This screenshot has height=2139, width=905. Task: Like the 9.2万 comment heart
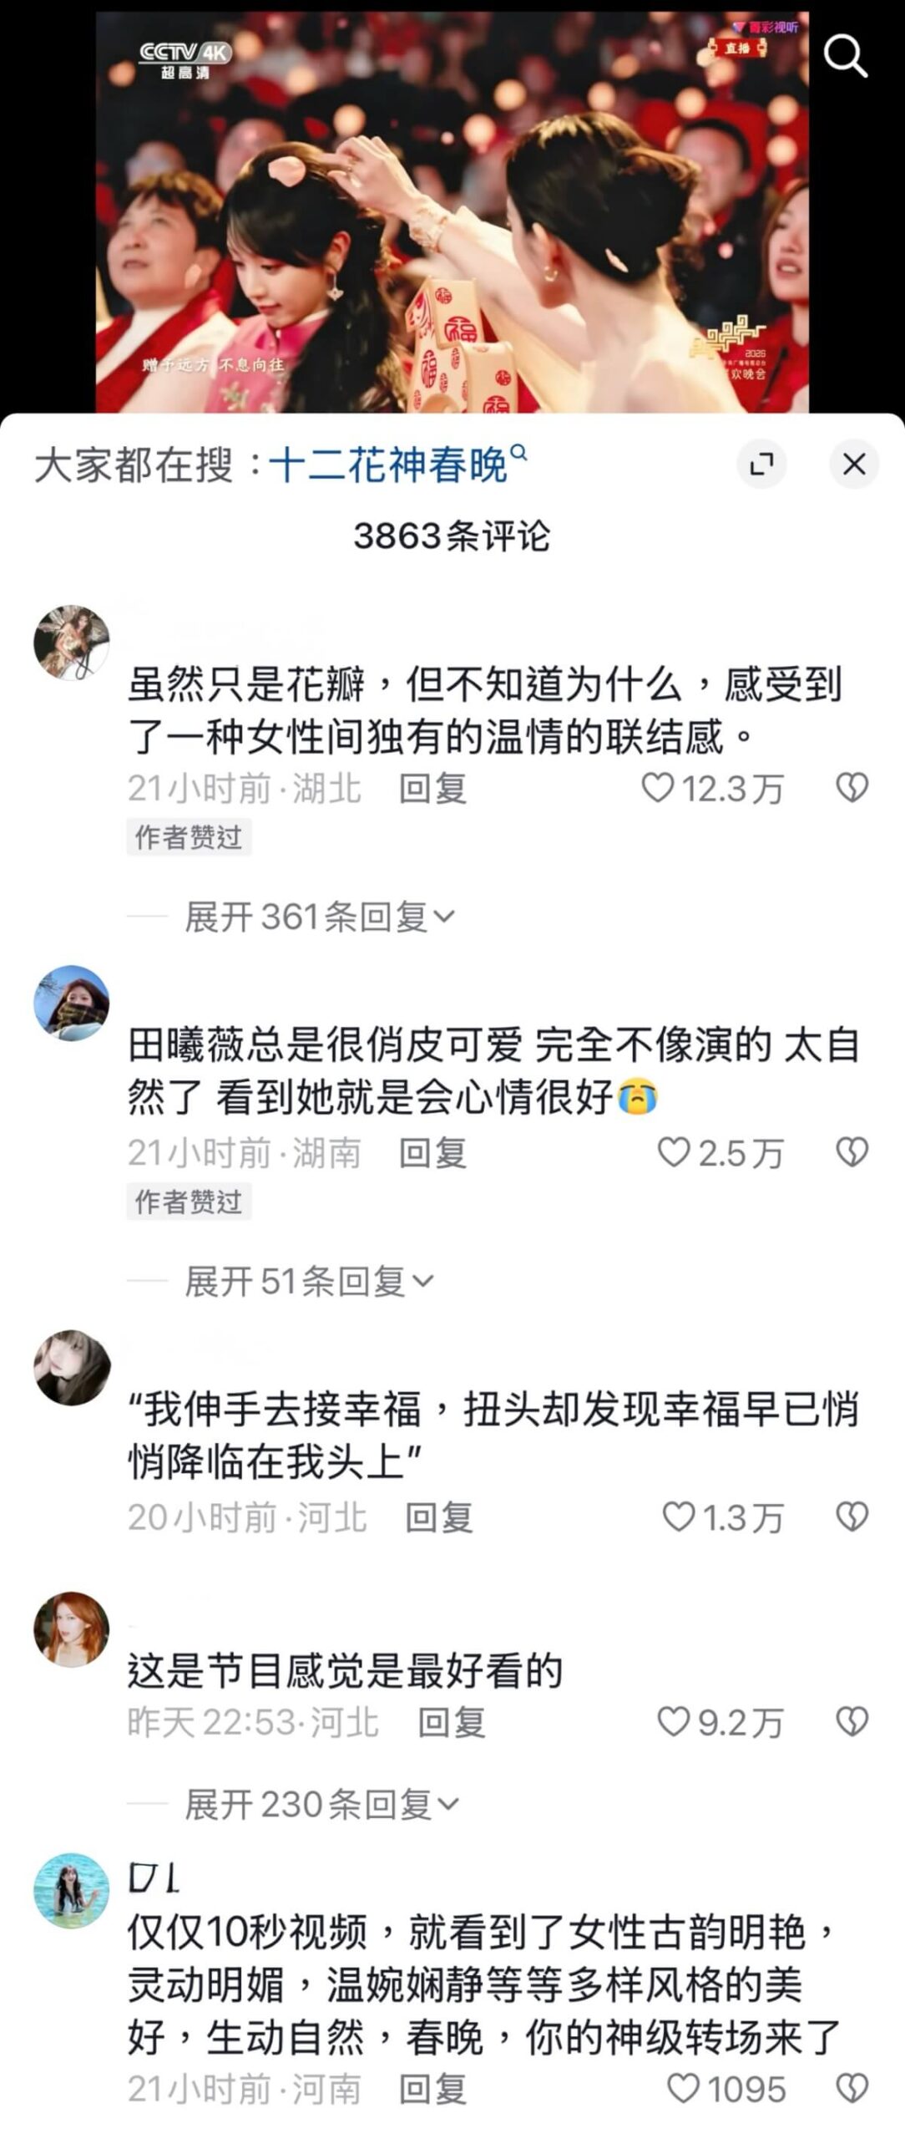click(674, 1722)
